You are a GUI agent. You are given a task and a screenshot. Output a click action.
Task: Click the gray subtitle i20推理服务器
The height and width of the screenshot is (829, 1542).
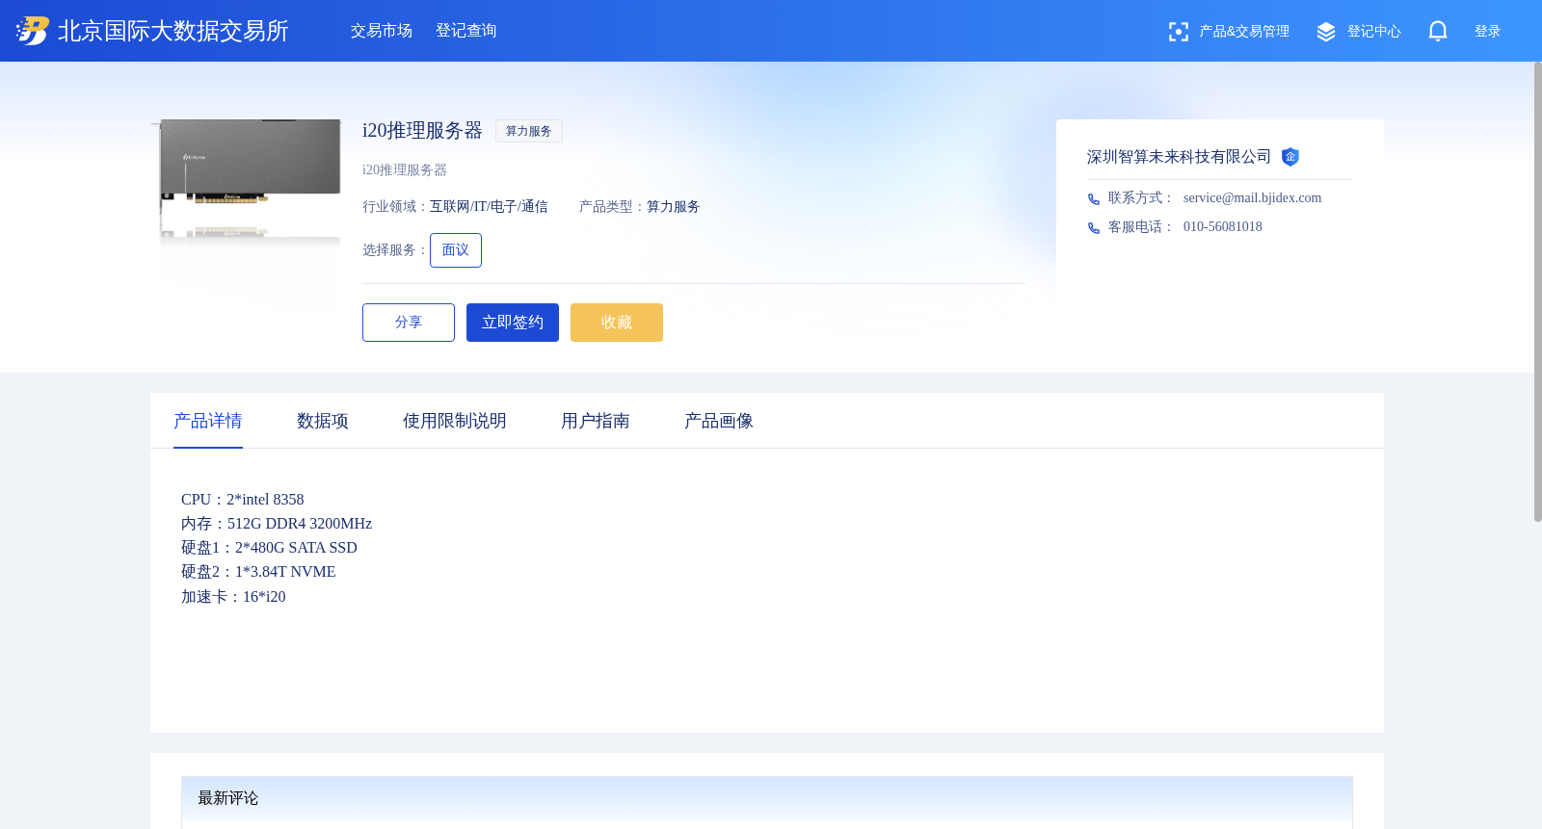(x=405, y=170)
